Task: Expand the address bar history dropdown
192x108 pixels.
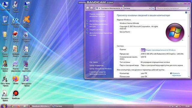Action: click(x=150, y=8)
